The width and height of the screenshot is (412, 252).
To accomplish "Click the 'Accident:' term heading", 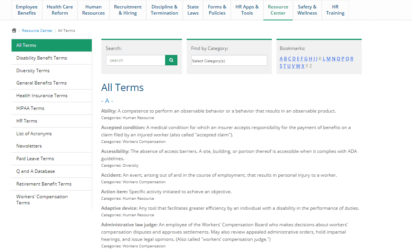I will [x=111, y=175].
